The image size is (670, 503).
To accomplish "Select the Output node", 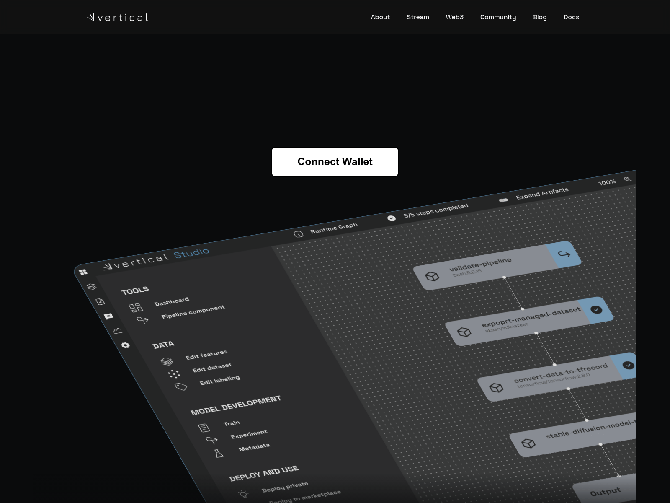I will click(604, 489).
